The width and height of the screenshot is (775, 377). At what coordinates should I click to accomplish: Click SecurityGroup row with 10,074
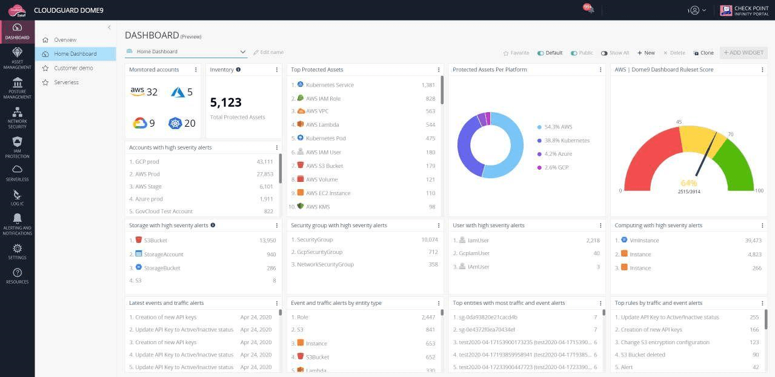364,240
